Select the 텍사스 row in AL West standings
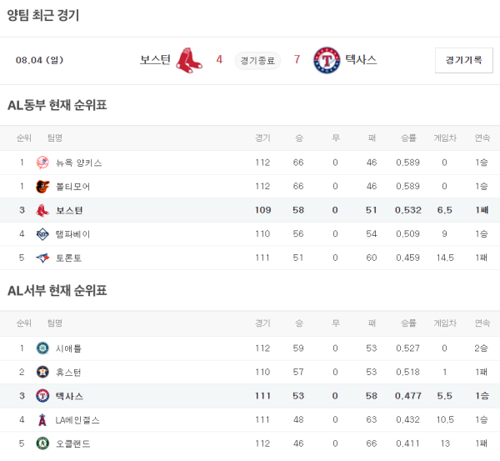This screenshot has height=461, width=500. [x=250, y=396]
